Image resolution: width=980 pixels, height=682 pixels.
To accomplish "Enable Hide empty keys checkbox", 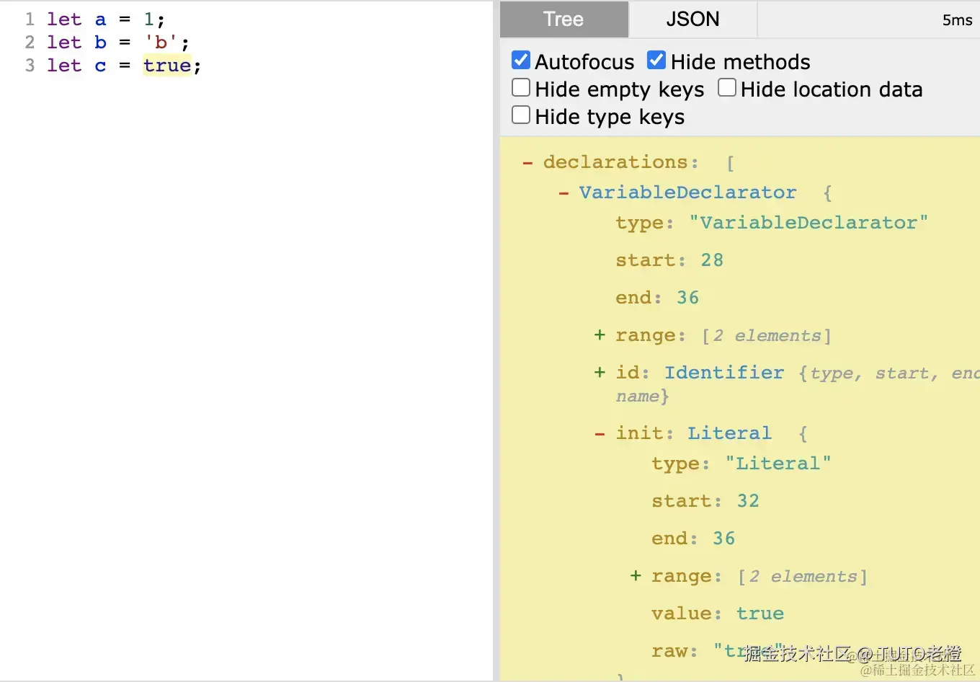I will point(521,88).
